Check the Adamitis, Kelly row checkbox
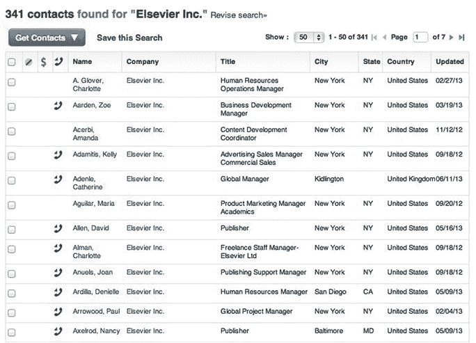 pos(12,156)
